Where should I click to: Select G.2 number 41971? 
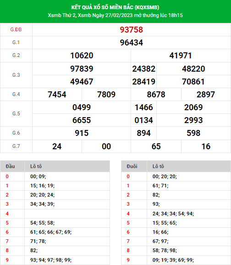(181, 56)
